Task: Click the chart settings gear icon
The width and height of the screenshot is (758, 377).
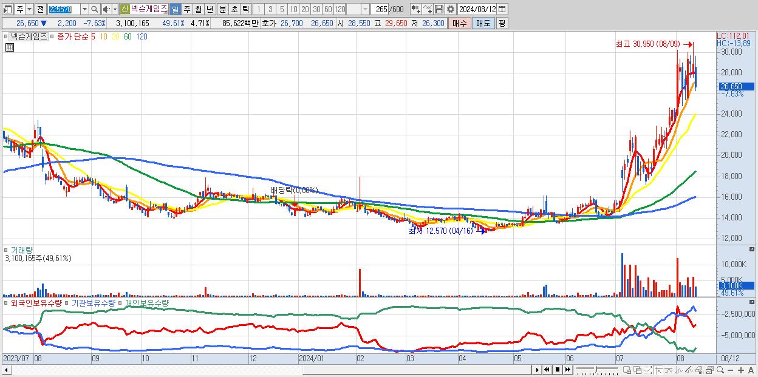Action: click(x=451, y=9)
